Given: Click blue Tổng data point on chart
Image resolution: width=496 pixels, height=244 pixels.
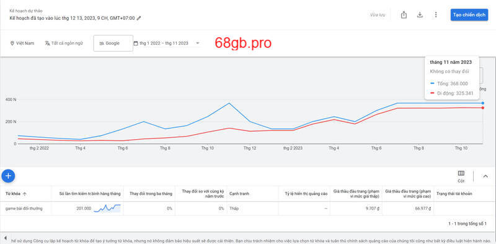Looking at the screenshot, I should pos(483,103).
